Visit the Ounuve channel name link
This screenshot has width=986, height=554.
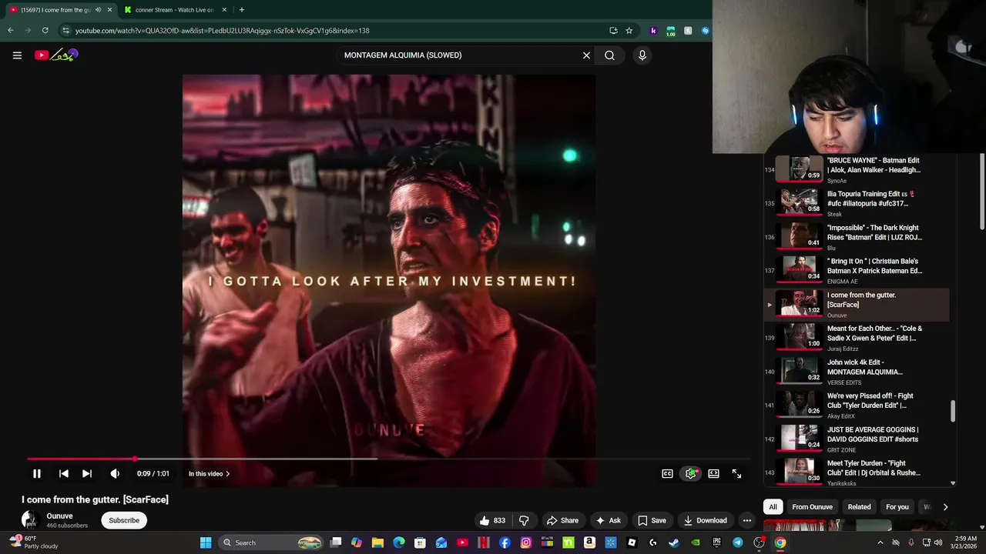pos(59,516)
